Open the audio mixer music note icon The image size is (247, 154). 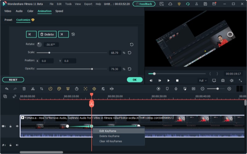[x=185, y=89]
